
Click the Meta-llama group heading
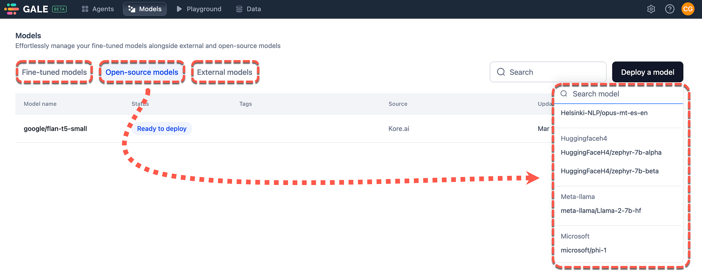[x=578, y=197]
